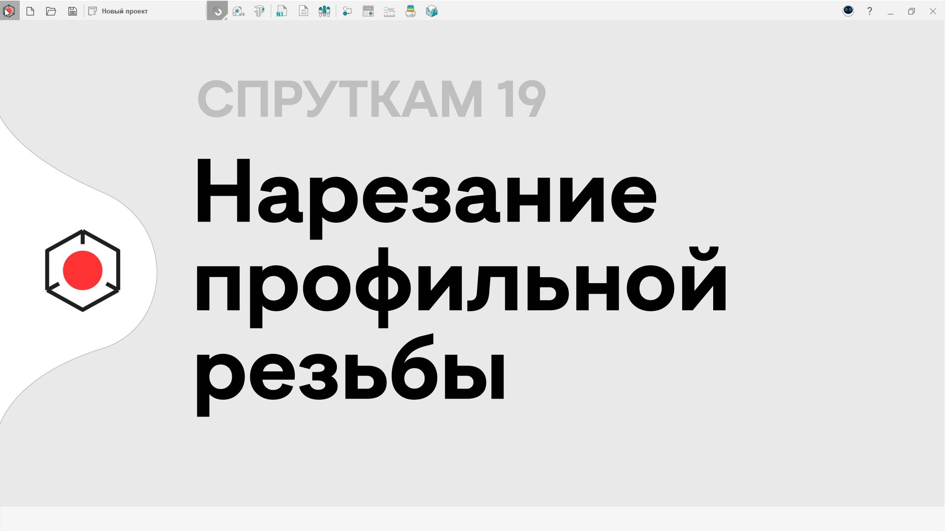Open NC program generation with the N1 icon
The width and height of the screenshot is (945, 531).
click(x=282, y=11)
